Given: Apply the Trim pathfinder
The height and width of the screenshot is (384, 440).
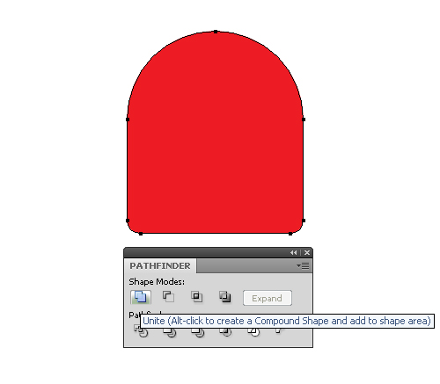Looking at the screenshot, I should pyautogui.click(x=169, y=332).
